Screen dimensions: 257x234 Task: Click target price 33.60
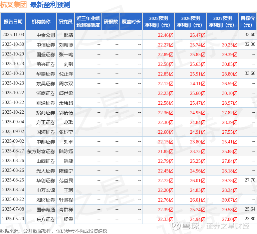click(x=250, y=35)
